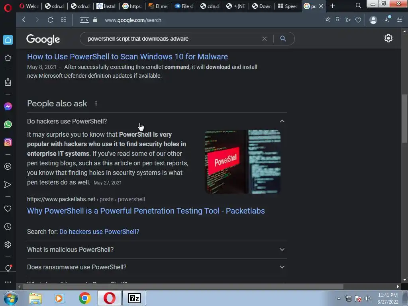408x306 pixels.
Task: Show hidden system tray icons
Action: click(x=339, y=298)
